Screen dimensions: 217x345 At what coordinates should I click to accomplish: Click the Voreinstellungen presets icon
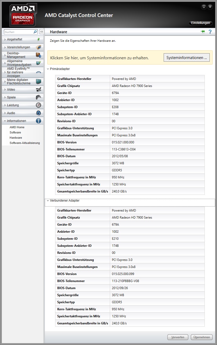point(39,47)
